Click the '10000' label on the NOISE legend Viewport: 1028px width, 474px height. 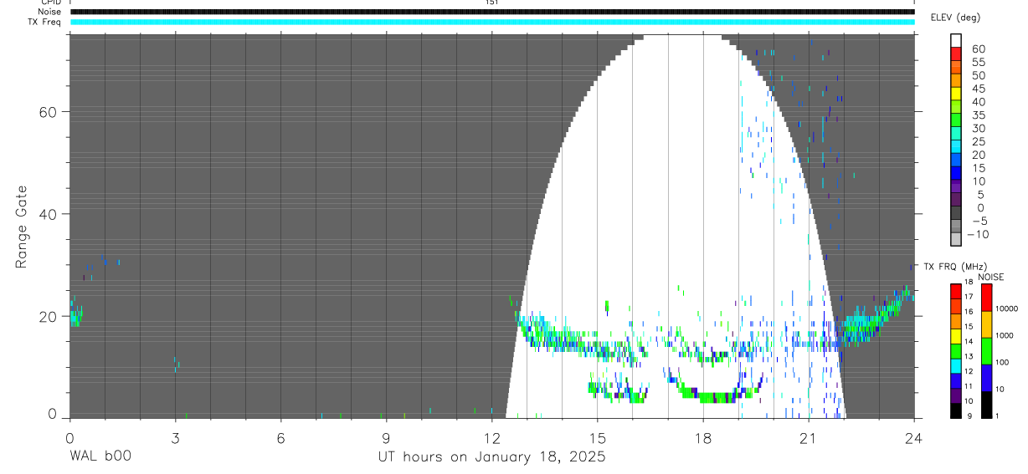point(1006,308)
